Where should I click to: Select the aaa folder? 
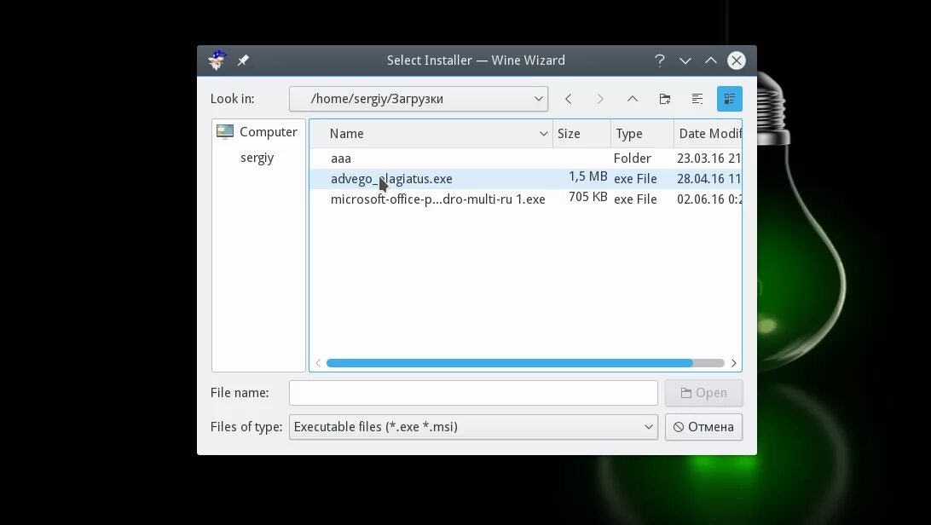pyautogui.click(x=341, y=159)
